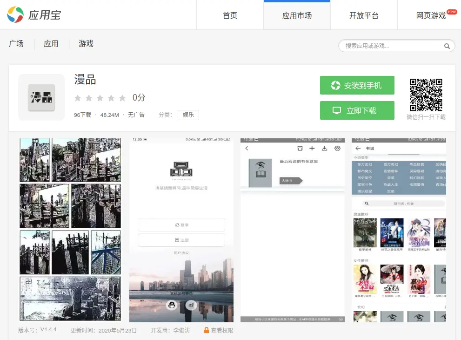Click the WeChat download QR code
Image resolution: width=461 pixels, height=340 pixels.
426,95
